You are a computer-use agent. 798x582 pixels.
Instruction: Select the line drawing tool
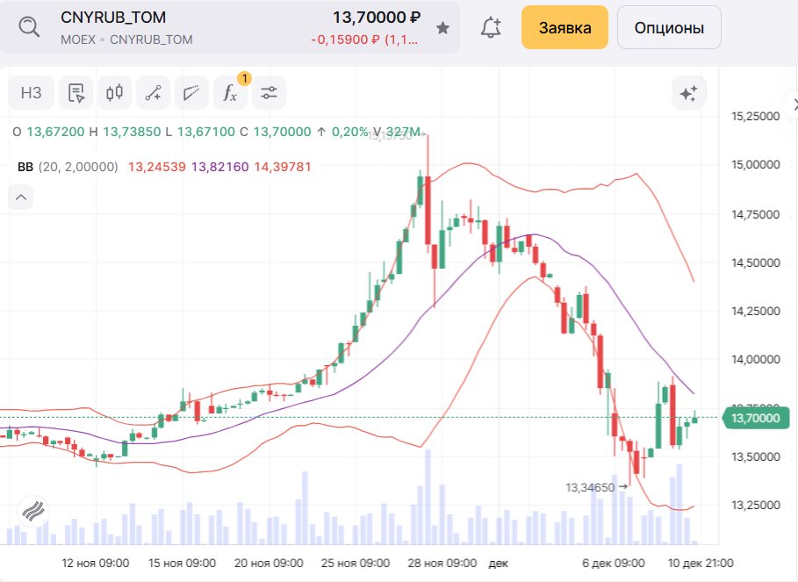[x=154, y=93]
